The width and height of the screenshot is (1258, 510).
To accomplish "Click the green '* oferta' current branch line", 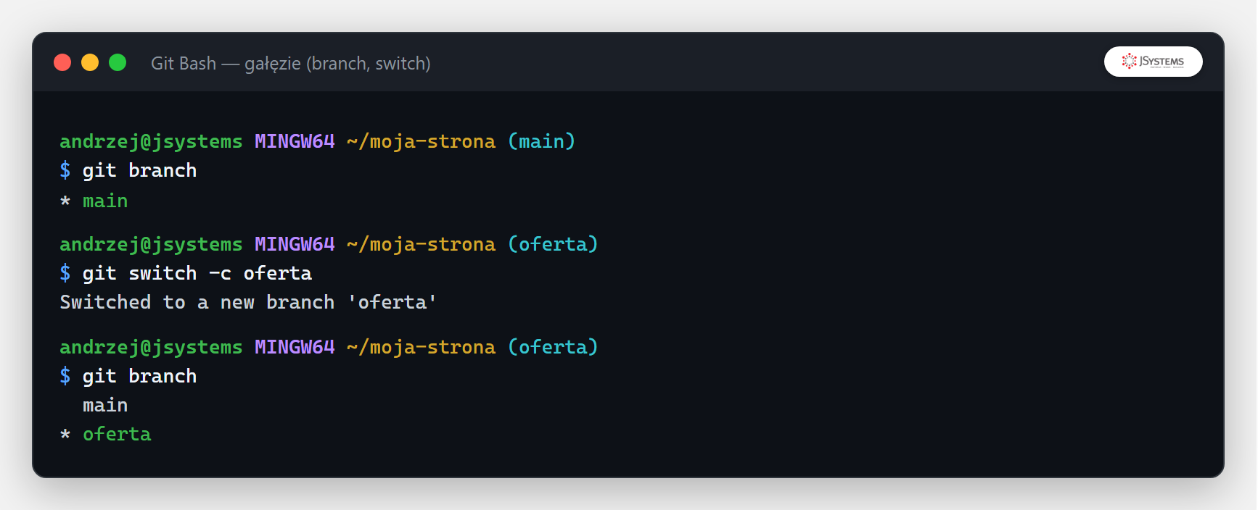I will [106, 435].
